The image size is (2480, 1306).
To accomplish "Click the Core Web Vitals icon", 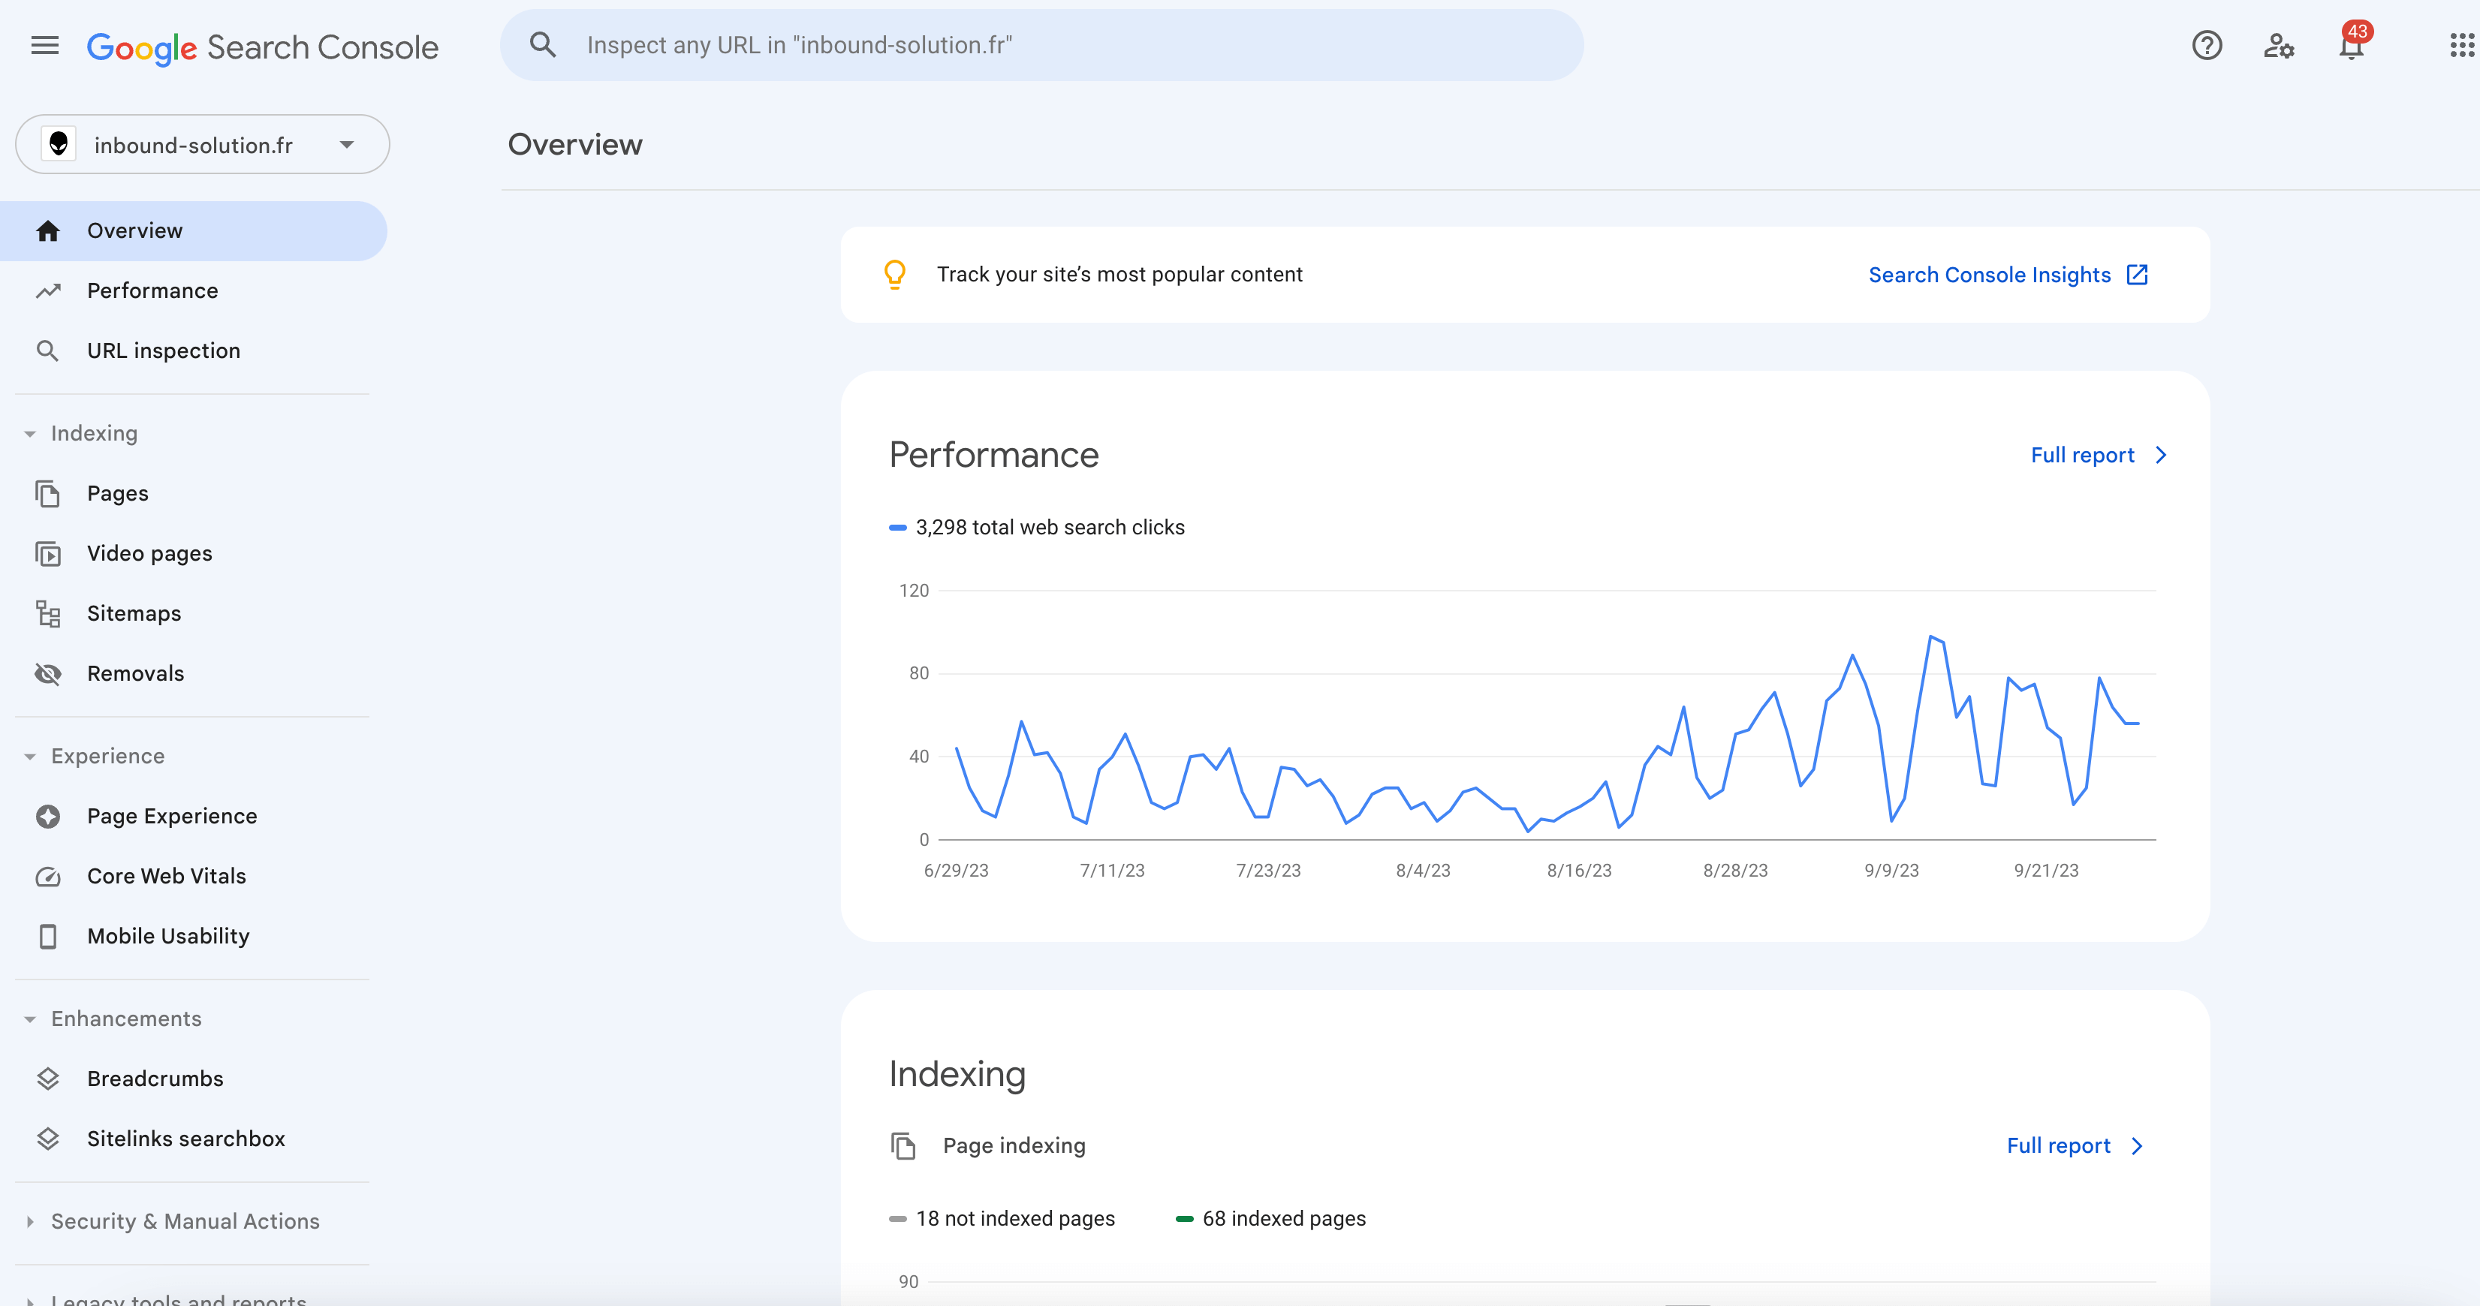I will pos(50,875).
